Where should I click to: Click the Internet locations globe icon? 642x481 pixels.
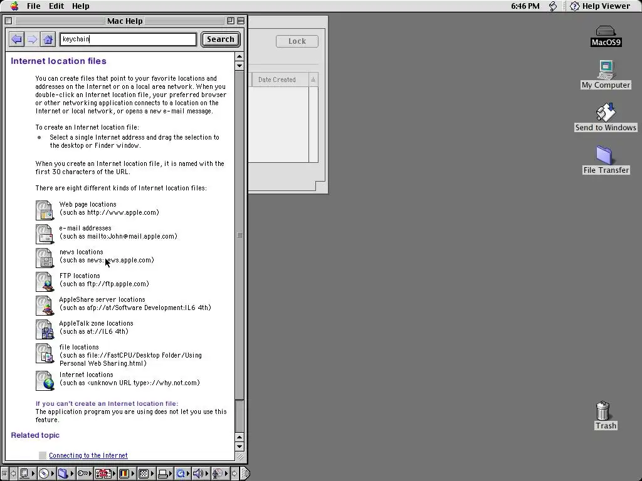pos(45,380)
